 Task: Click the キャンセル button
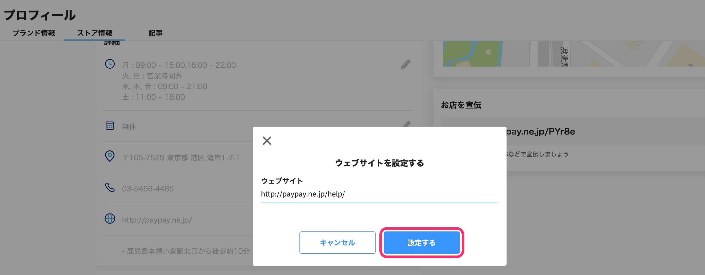pos(337,243)
